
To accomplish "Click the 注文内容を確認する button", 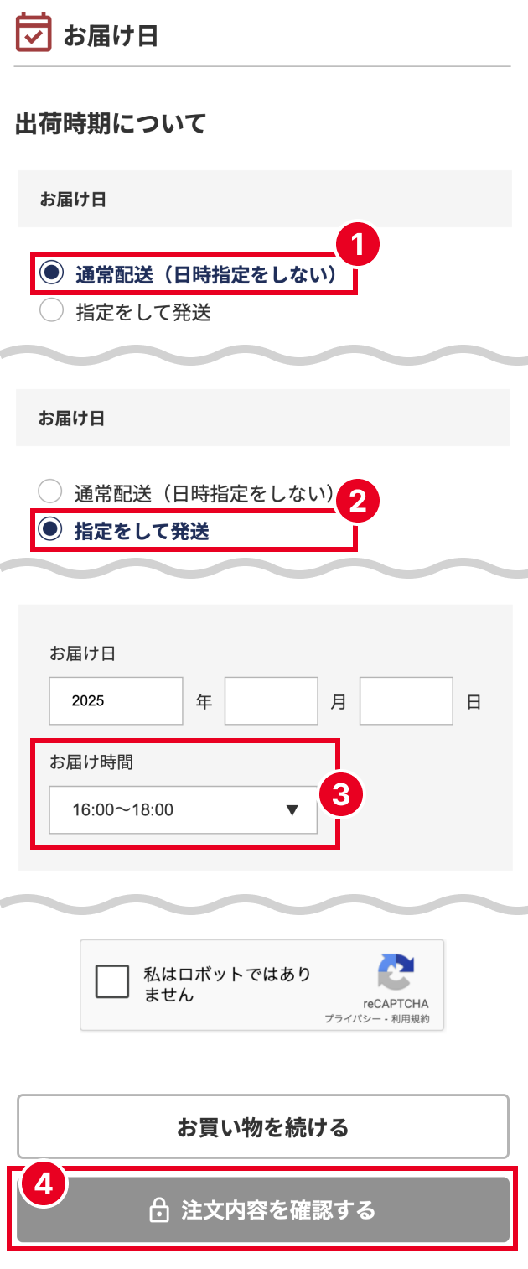I will click(x=263, y=1209).
